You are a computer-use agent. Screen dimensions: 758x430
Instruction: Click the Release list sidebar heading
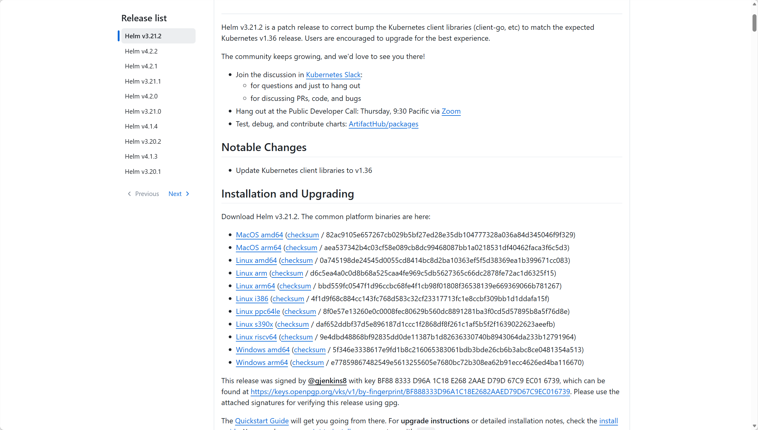144,18
